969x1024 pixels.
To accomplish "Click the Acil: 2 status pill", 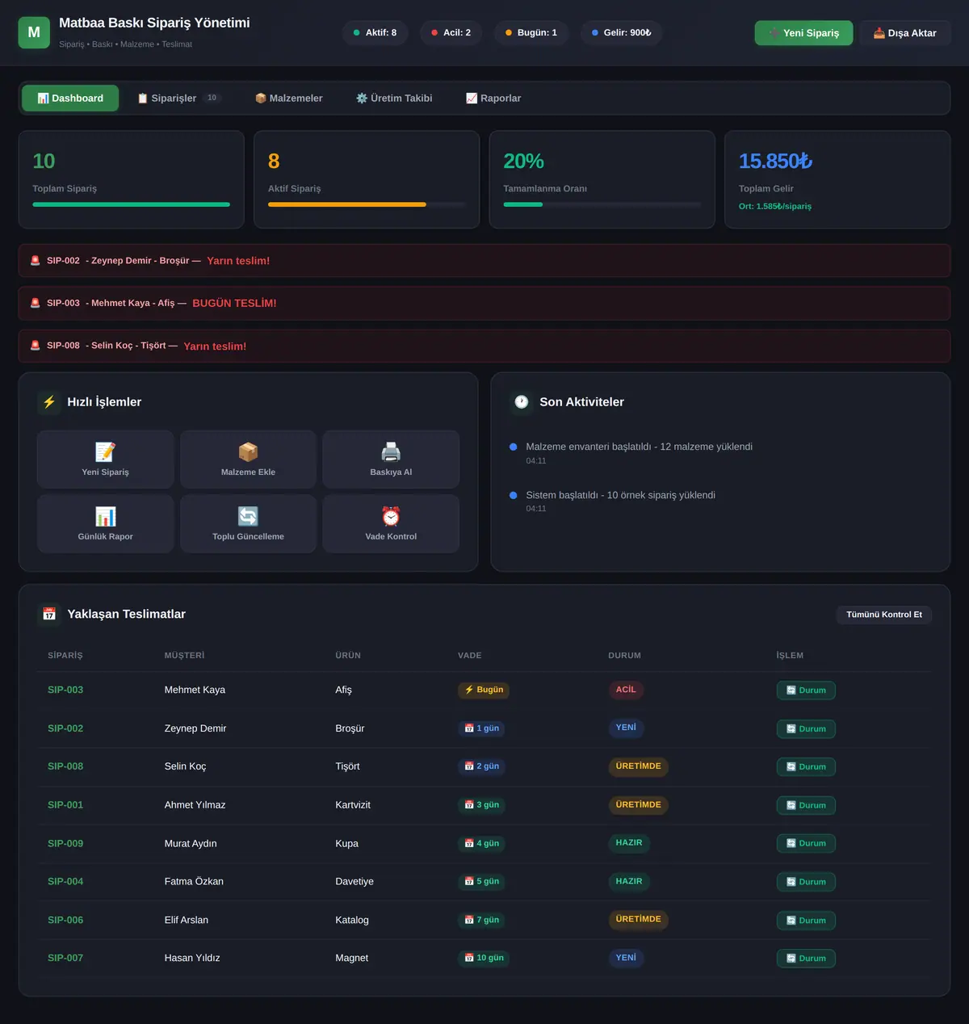I will [451, 33].
